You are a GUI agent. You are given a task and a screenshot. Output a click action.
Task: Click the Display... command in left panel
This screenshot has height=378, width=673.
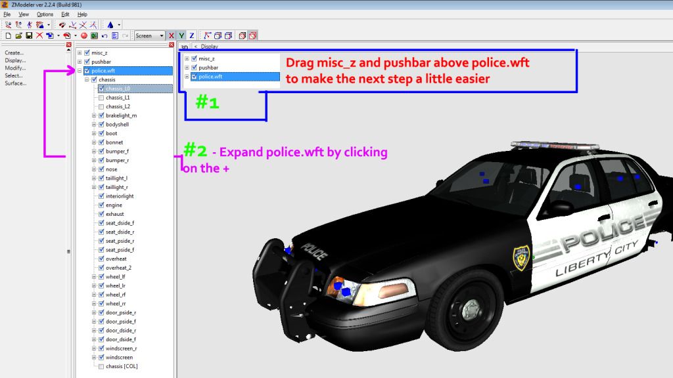point(15,60)
